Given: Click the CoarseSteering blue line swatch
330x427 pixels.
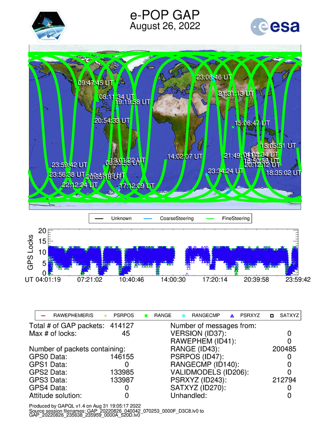Looking at the screenshot, I should pos(151,219).
